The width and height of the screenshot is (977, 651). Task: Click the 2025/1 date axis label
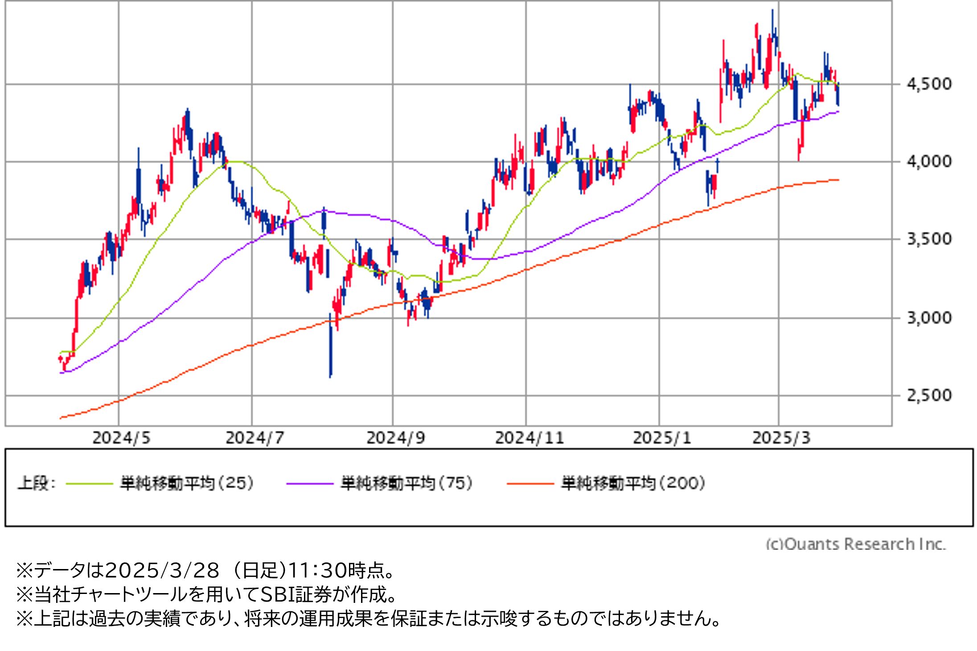662,438
